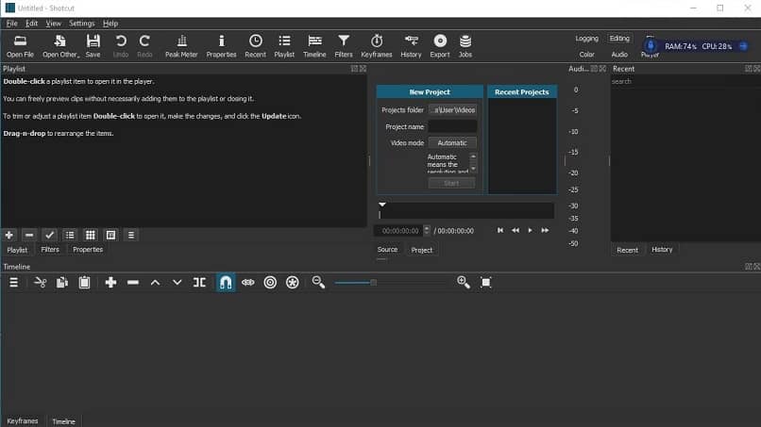Open the Filters panel via funnel icon
The height and width of the screenshot is (427, 761).
(344, 41)
